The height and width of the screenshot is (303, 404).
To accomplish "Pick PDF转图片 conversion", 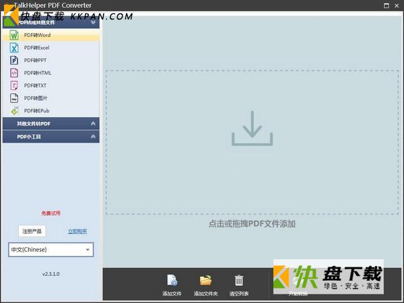I will coord(51,98).
